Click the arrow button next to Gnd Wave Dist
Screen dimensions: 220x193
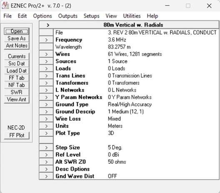click(x=46, y=176)
